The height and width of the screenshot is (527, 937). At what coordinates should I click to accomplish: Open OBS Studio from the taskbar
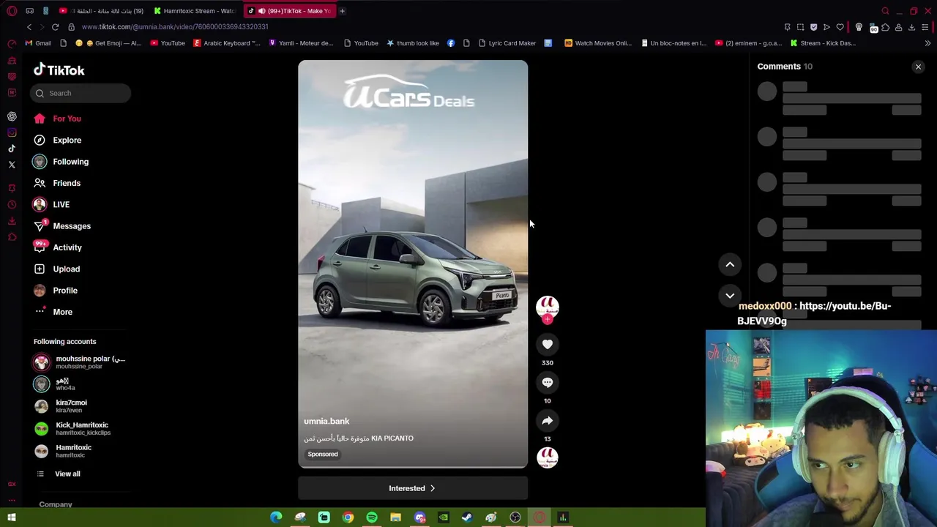[515, 517]
